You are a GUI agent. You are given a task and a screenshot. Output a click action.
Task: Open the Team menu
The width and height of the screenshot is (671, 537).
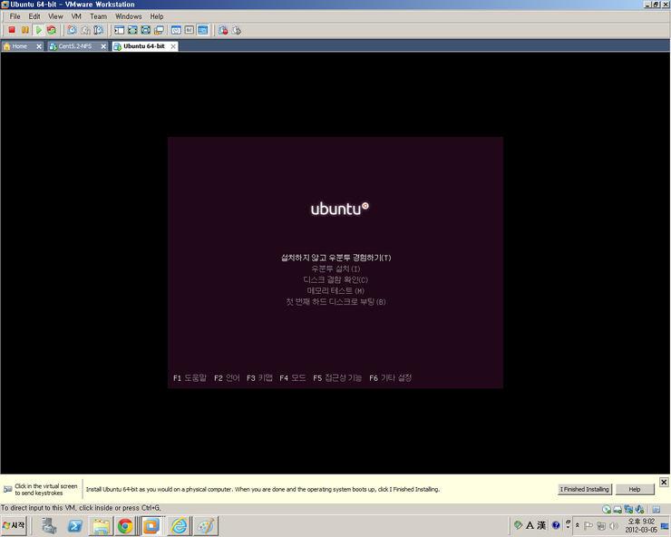(x=98, y=16)
